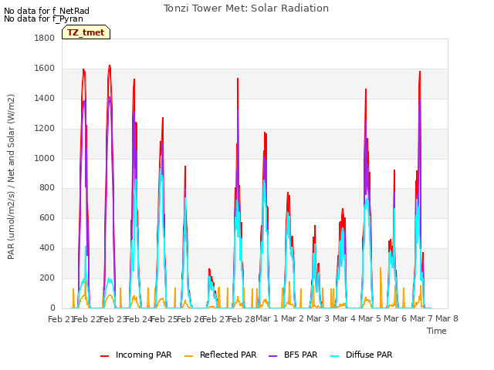Click the red Incoming PAR legend swatch
This screenshot has width=494, height=370.
[105, 355]
